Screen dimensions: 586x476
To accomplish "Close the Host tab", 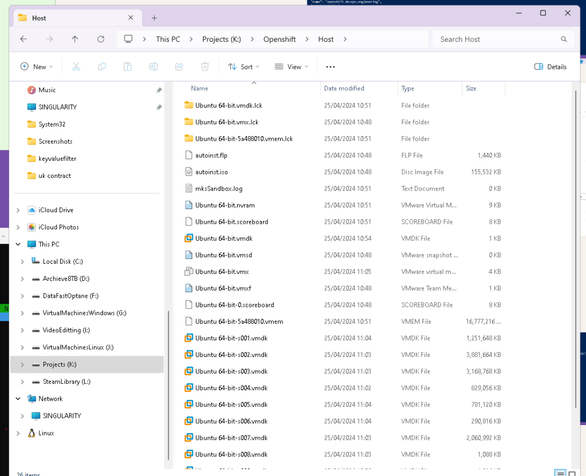I will tap(131, 18).
